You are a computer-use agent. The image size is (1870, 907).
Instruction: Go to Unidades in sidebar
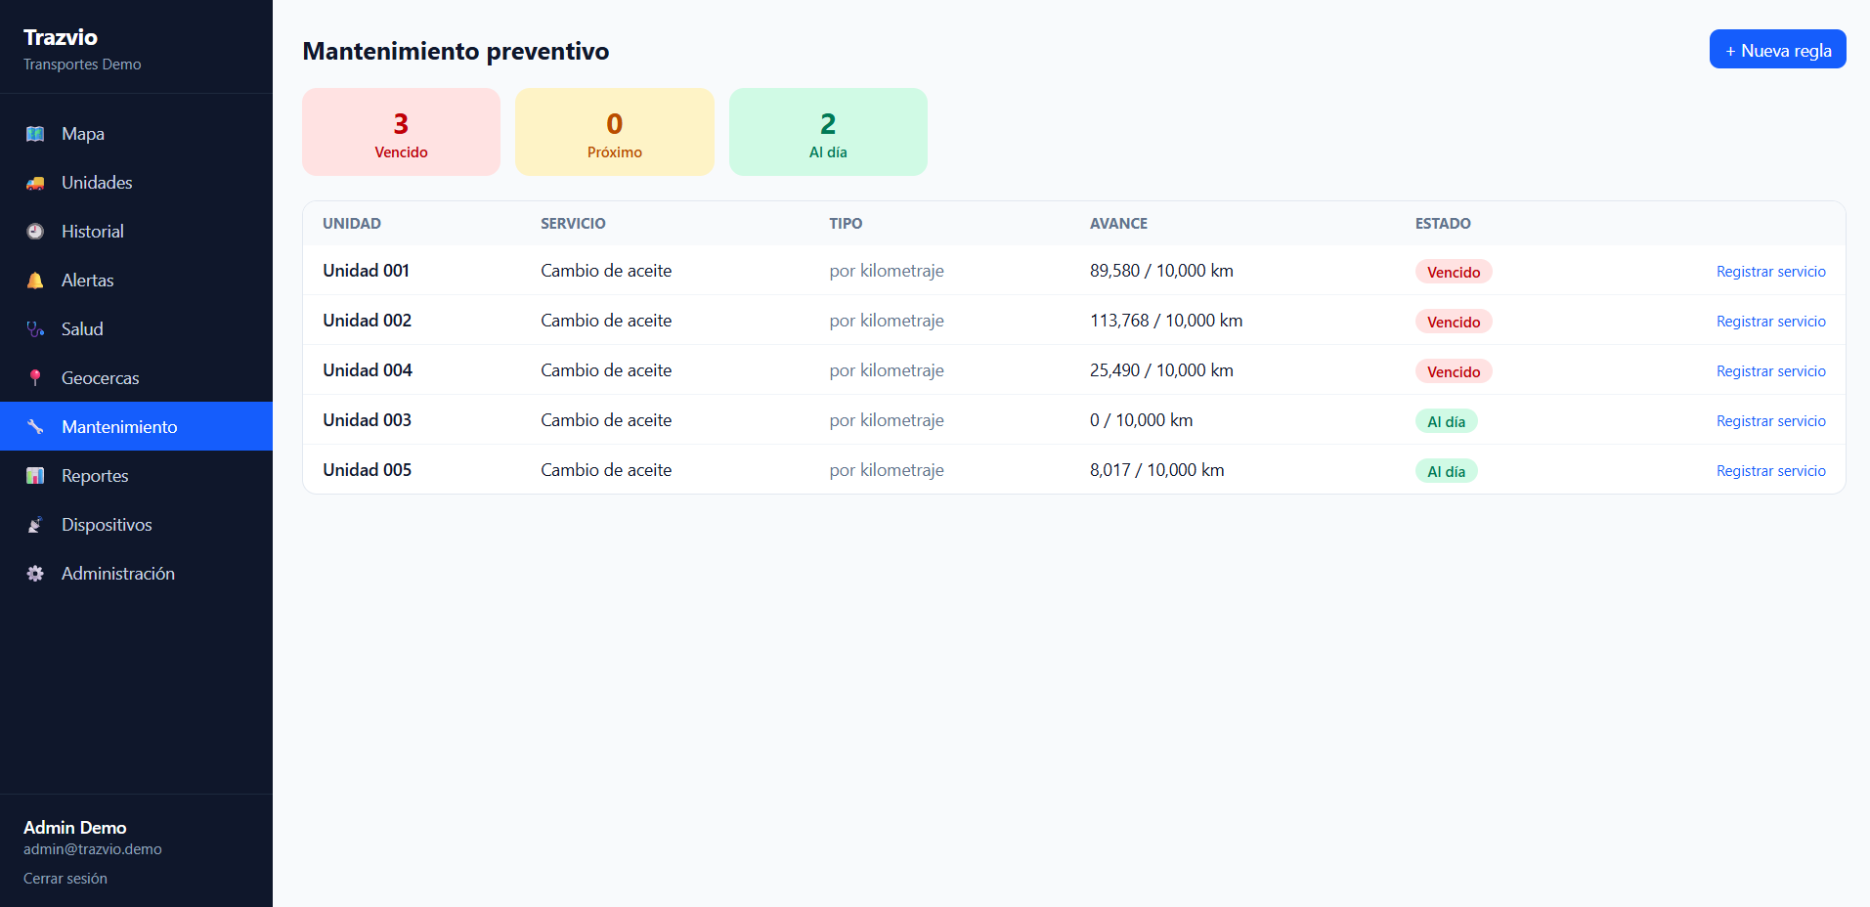tap(136, 183)
